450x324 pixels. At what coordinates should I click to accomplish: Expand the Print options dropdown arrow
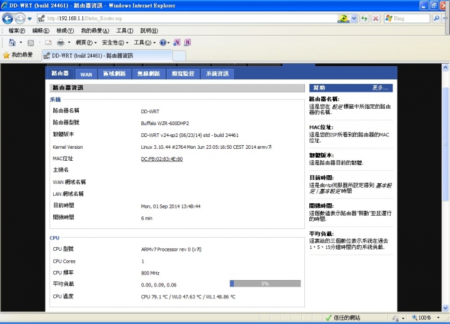pos(69,43)
